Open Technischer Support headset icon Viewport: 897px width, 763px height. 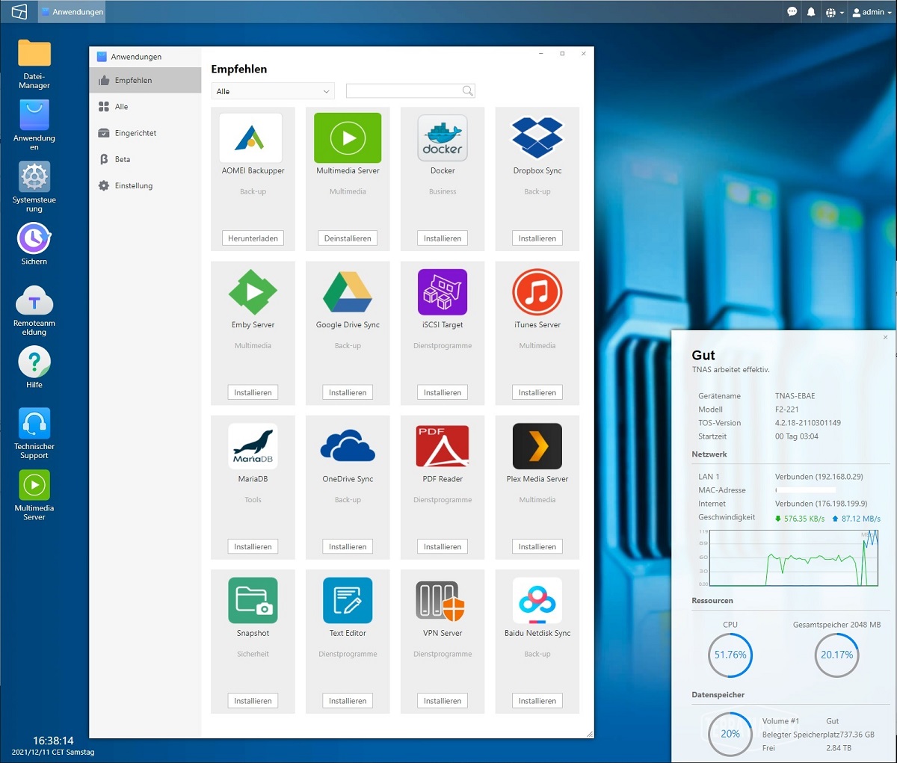pos(34,424)
